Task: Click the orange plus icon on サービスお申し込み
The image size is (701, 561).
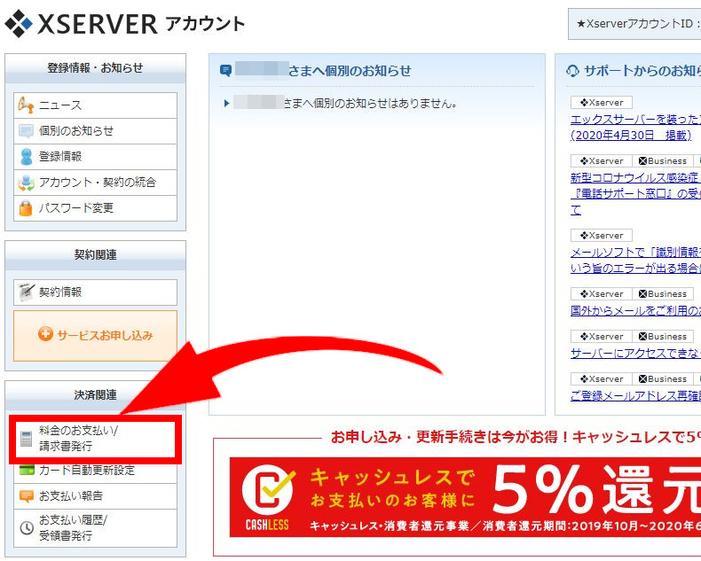Action: tap(45, 333)
